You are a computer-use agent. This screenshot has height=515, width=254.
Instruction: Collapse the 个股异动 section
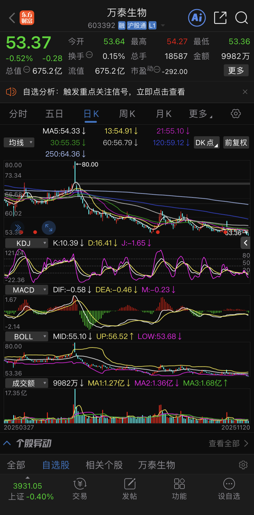[x=7, y=443]
